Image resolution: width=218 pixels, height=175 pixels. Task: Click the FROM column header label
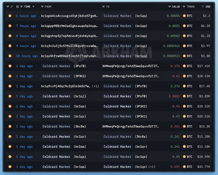pos(48,6)
